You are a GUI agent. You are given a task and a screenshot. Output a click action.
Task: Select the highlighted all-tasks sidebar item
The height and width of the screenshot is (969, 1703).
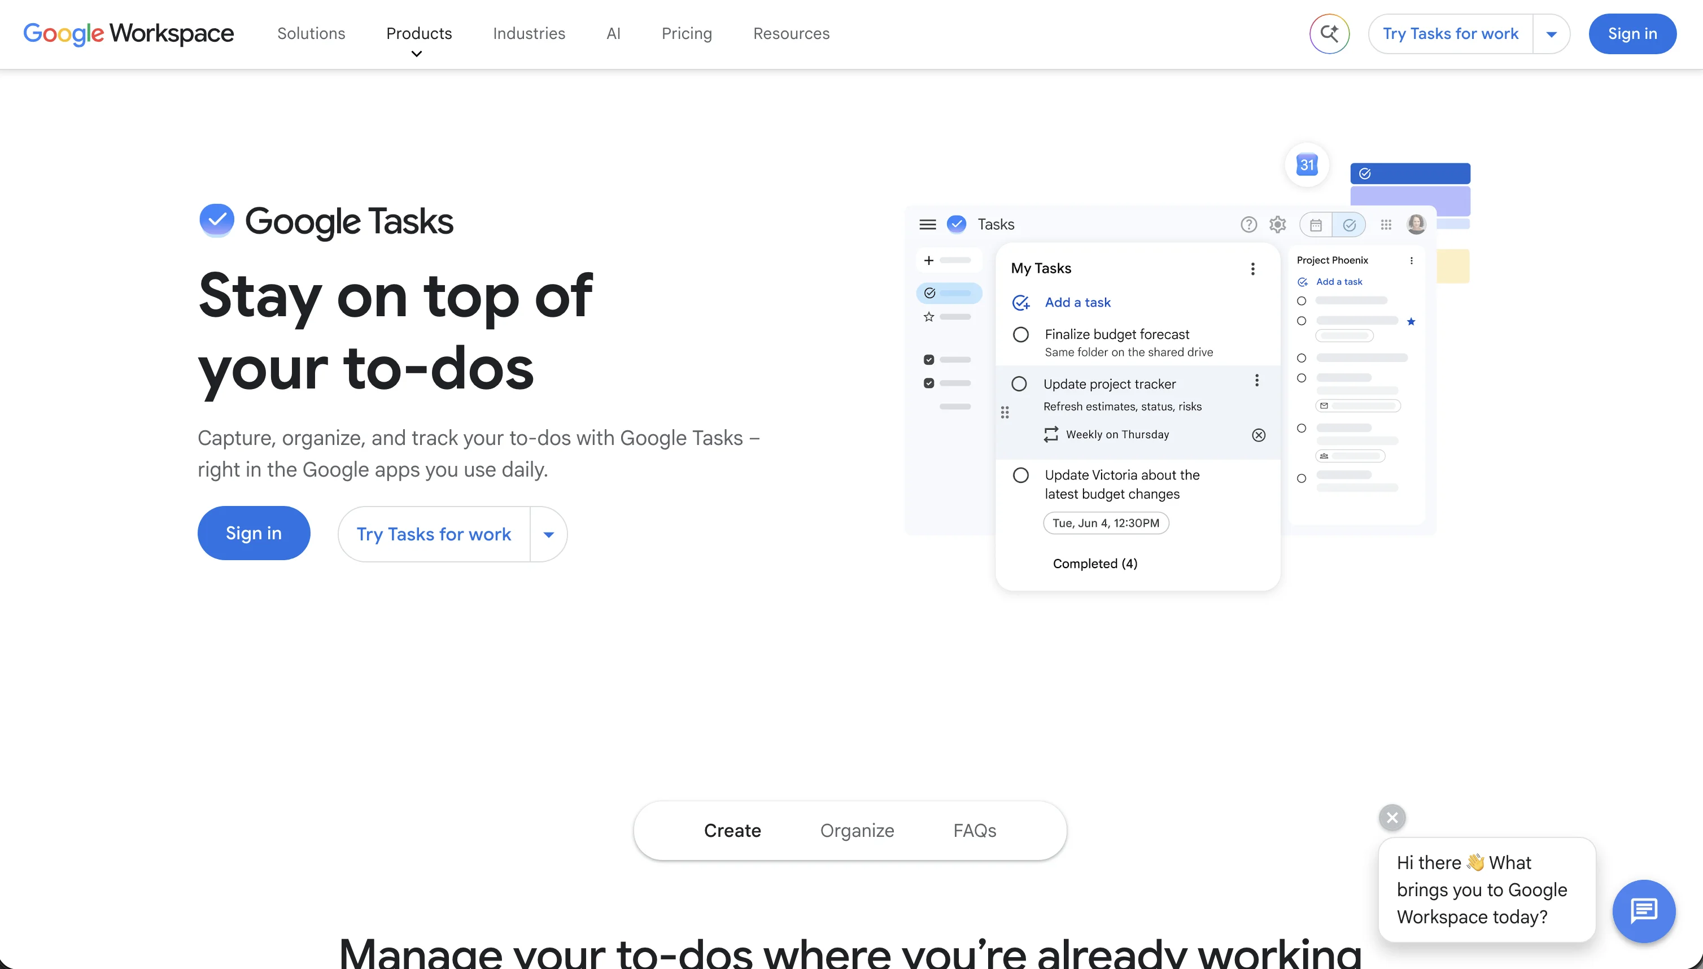pyautogui.click(x=948, y=293)
